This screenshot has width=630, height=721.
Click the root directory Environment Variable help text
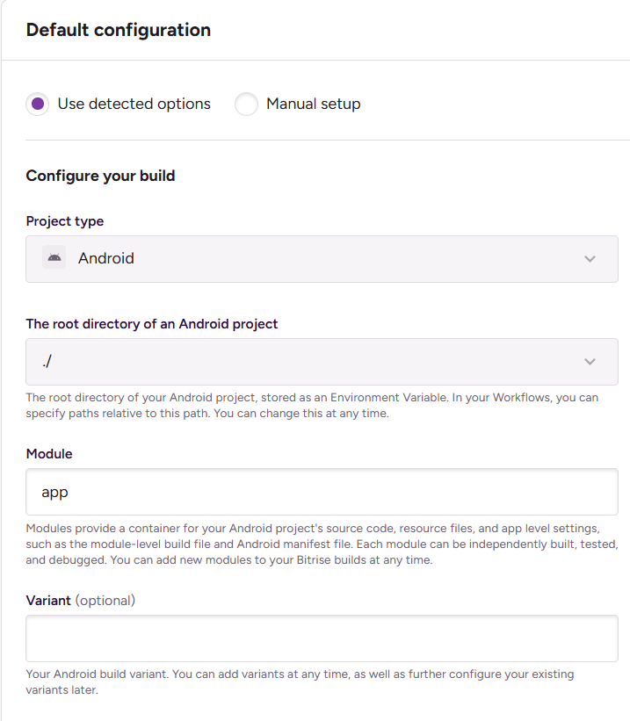click(x=312, y=405)
